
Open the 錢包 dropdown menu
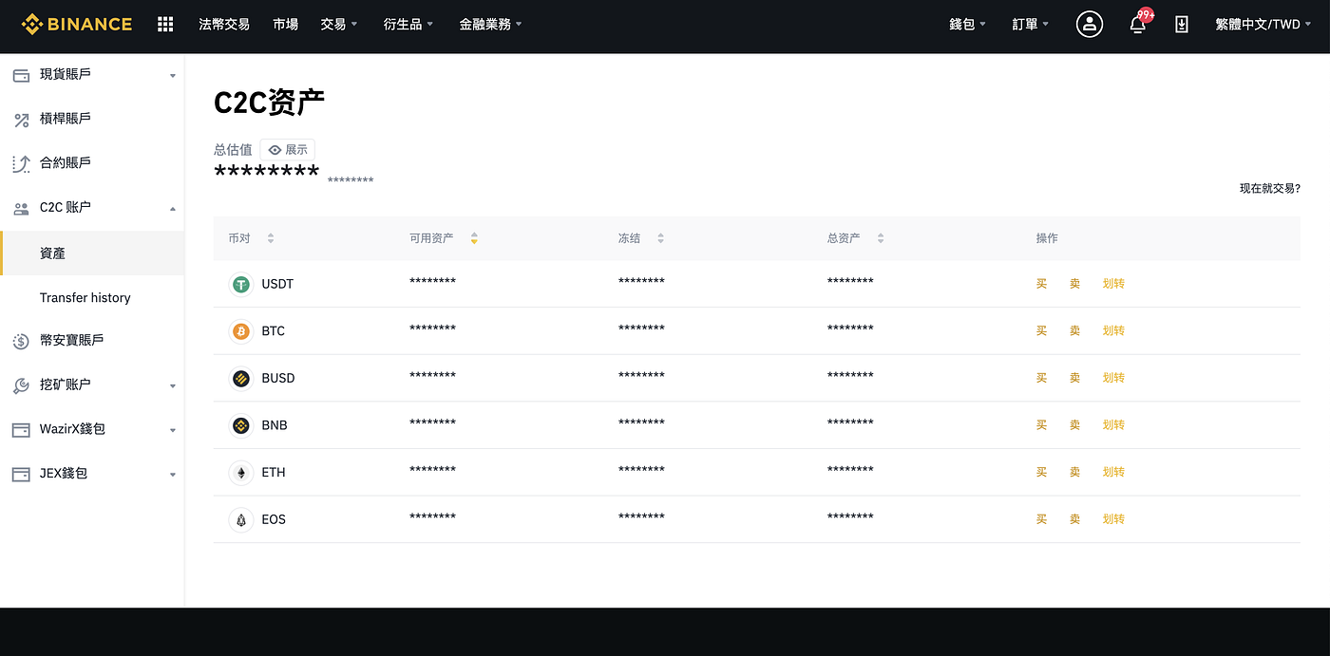click(x=968, y=24)
